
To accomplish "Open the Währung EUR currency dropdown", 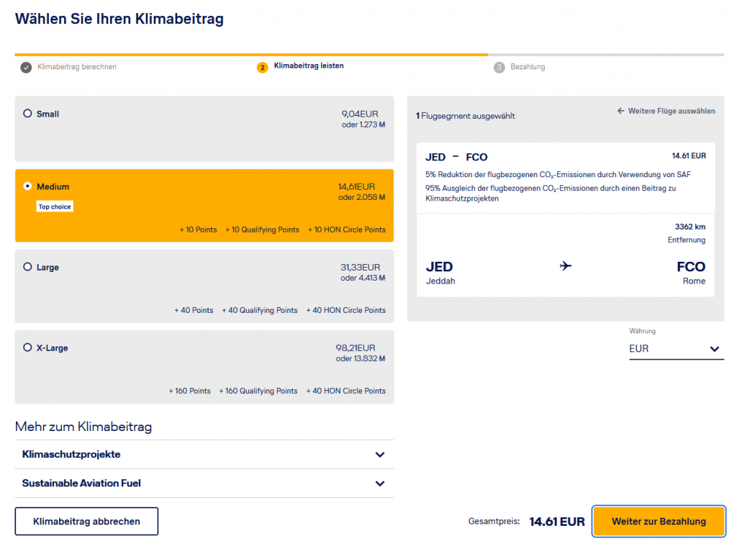I will pos(676,349).
